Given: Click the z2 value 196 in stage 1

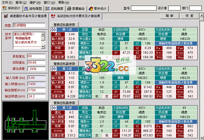Looking at the screenshot, I should (x=148, y=43).
